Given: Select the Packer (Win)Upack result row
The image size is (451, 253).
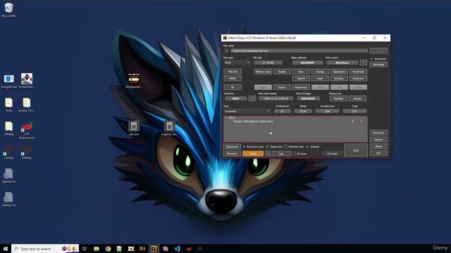Looking at the screenshot, I should click(x=295, y=122).
